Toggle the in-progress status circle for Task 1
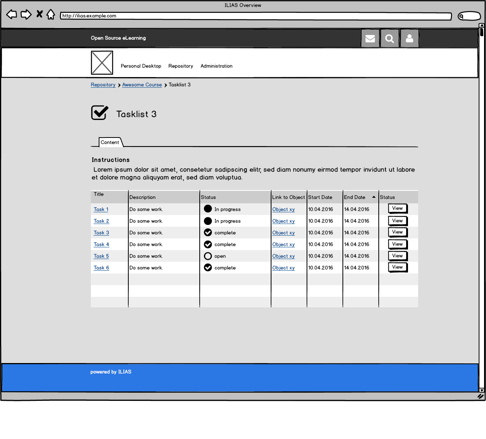 pos(208,209)
